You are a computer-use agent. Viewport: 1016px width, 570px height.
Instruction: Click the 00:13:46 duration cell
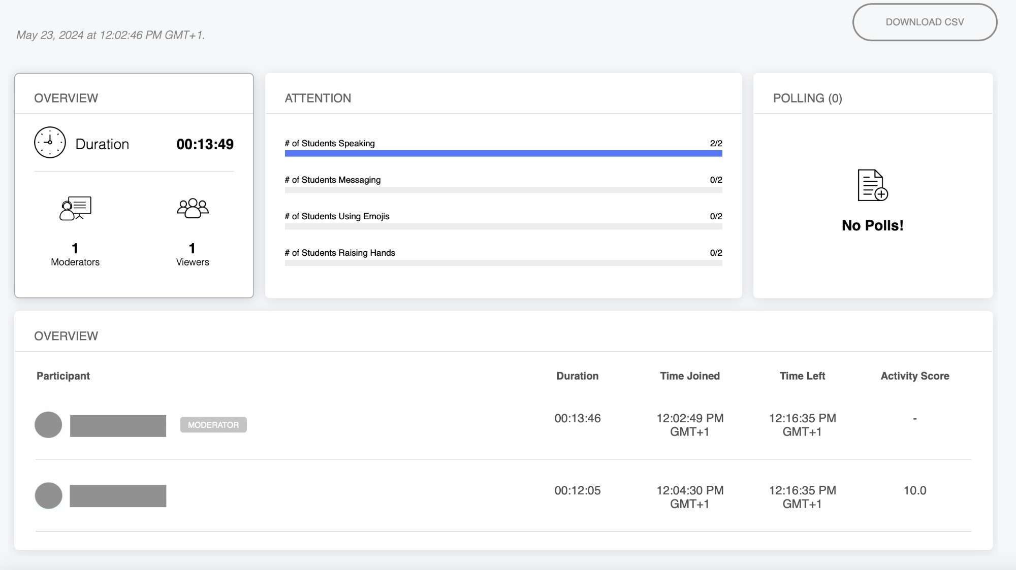tap(578, 418)
